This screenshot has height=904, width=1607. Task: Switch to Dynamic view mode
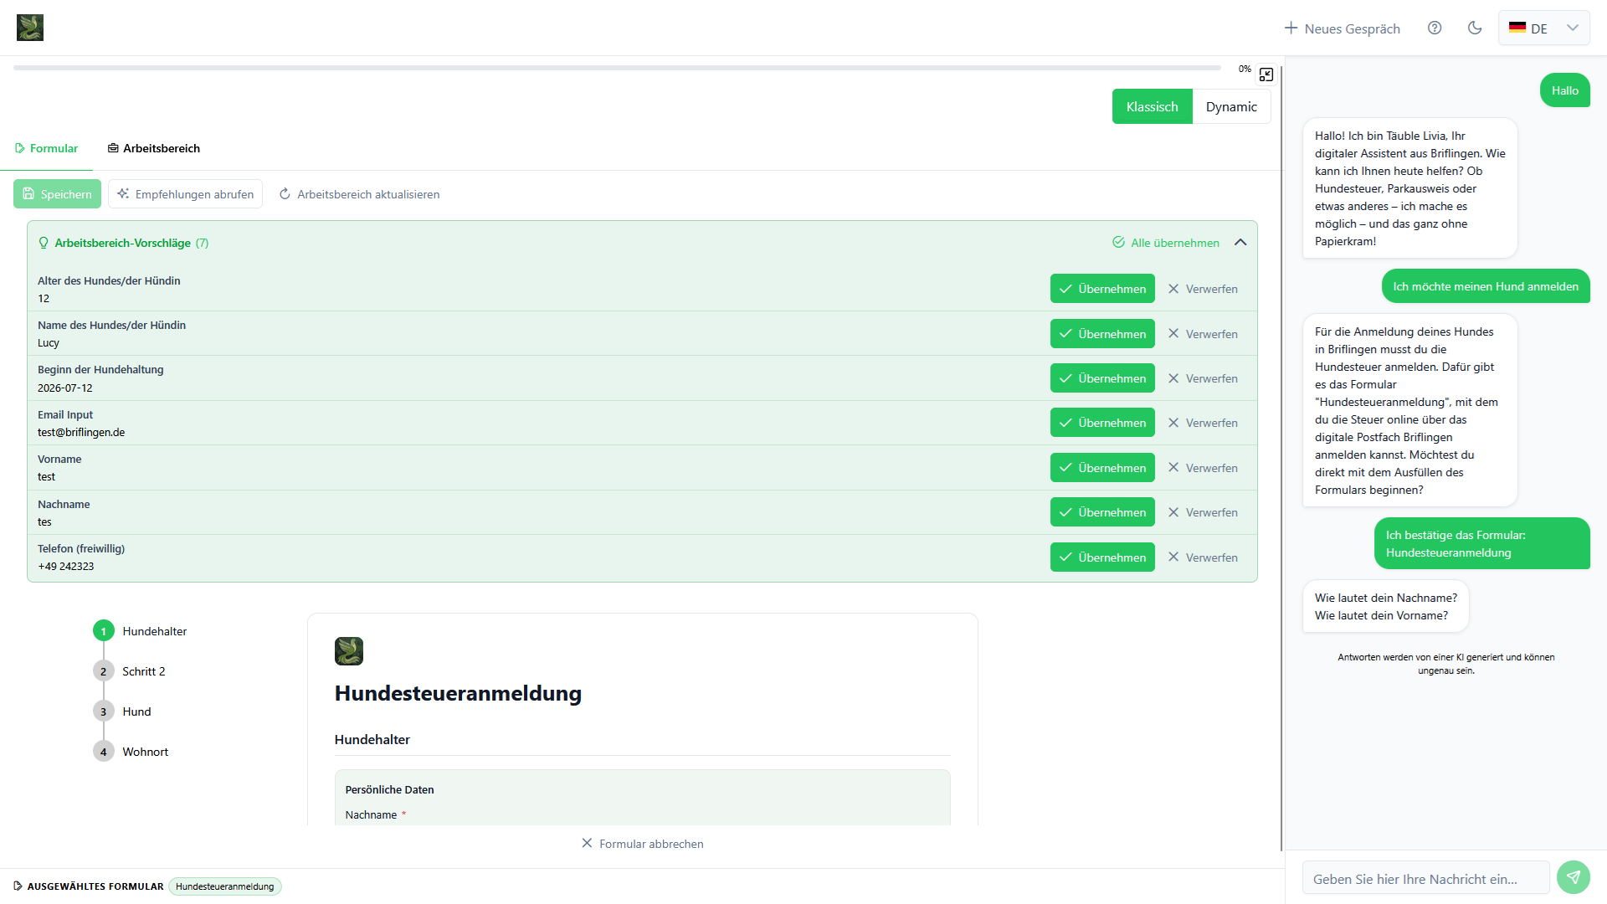[1231, 106]
